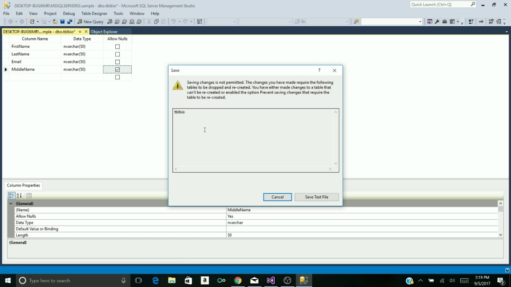
Task: Click Save Text File button
Action: 317,197
